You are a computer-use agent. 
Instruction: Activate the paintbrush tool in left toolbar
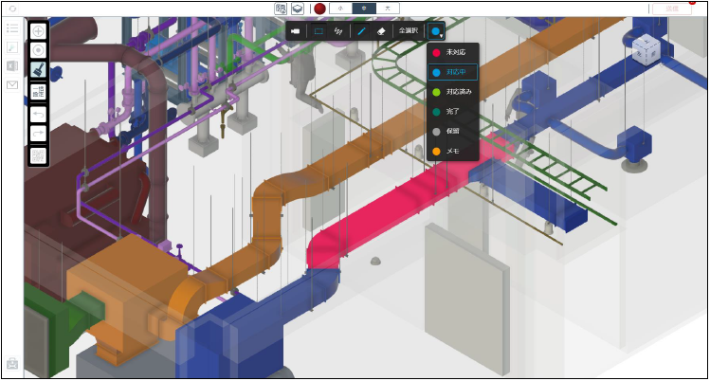(39, 70)
